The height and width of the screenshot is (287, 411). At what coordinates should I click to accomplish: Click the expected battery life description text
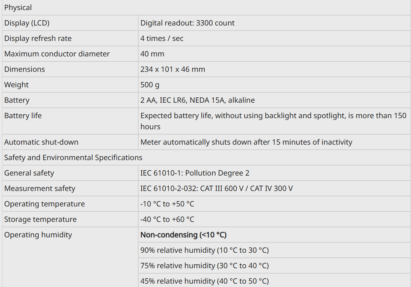point(274,121)
